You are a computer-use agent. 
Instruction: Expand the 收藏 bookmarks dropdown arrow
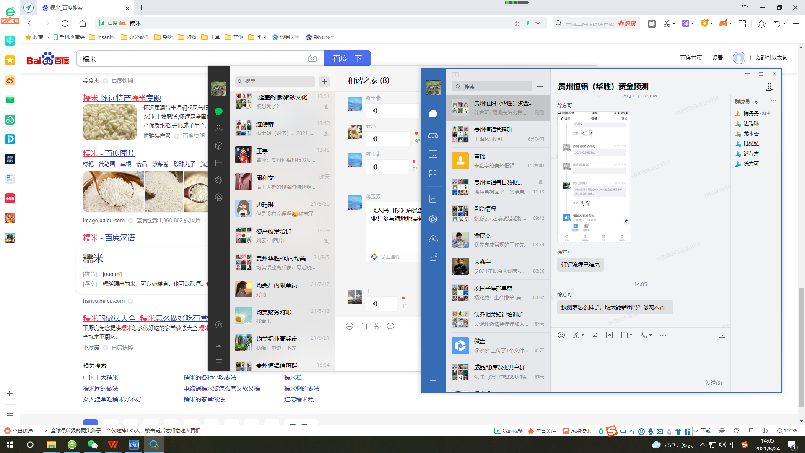click(x=49, y=37)
